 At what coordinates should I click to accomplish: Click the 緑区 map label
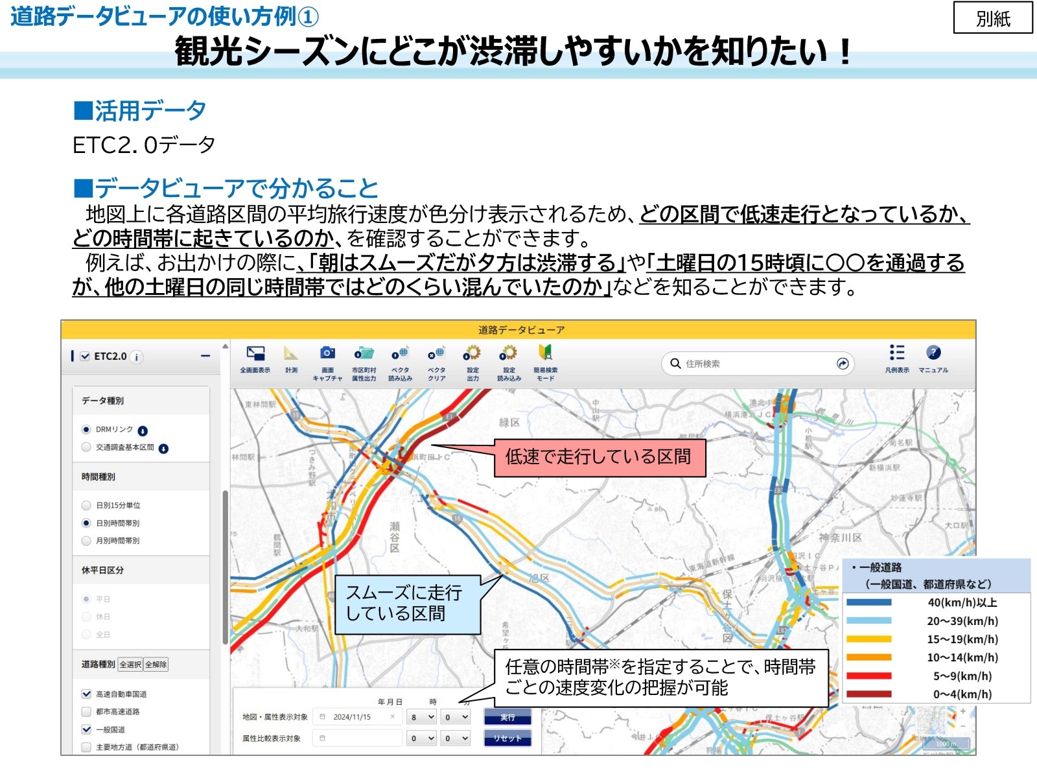click(x=509, y=423)
